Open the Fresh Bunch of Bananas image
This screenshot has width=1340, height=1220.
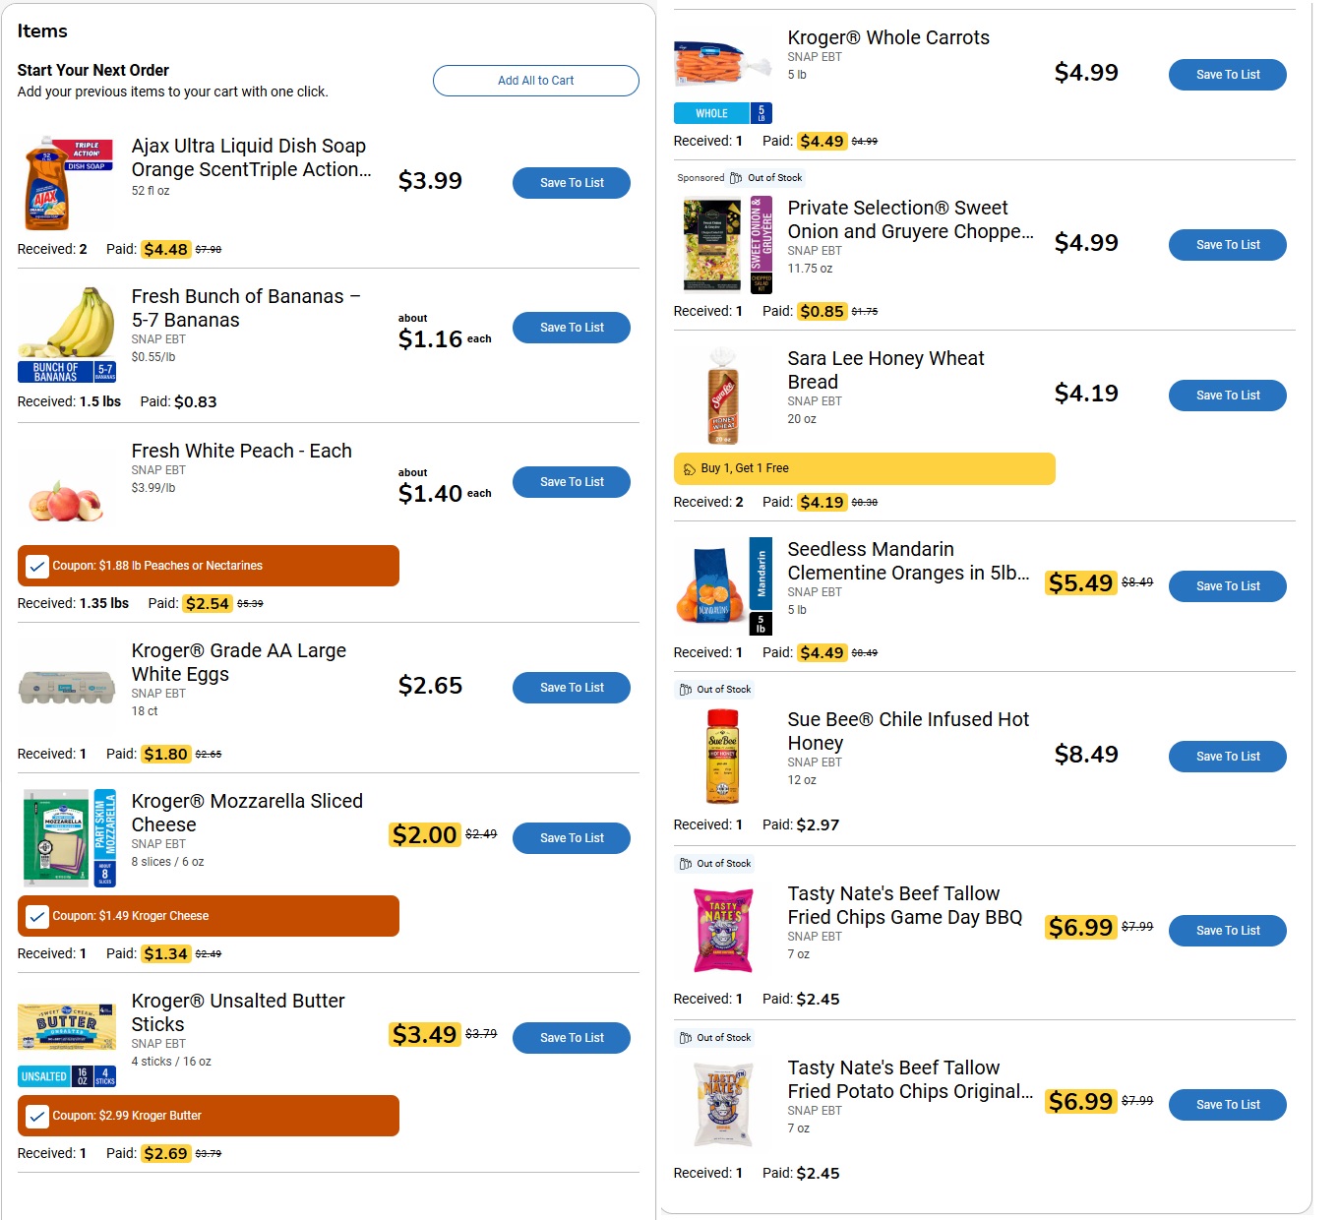[x=67, y=334]
